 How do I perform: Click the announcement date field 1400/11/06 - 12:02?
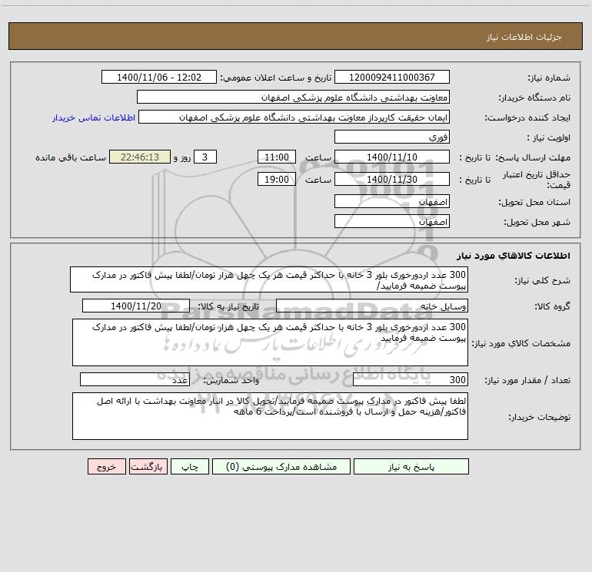(x=159, y=77)
